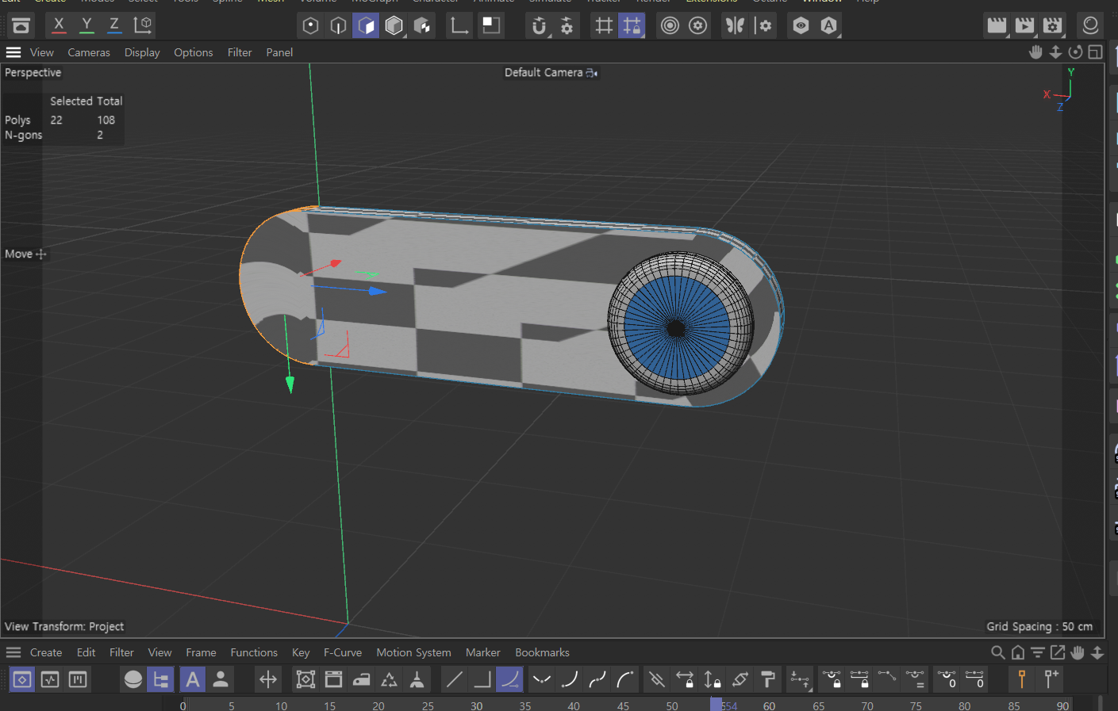Open timeline filter lines icon
The width and height of the screenshot is (1118, 711).
pyautogui.click(x=1038, y=652)
